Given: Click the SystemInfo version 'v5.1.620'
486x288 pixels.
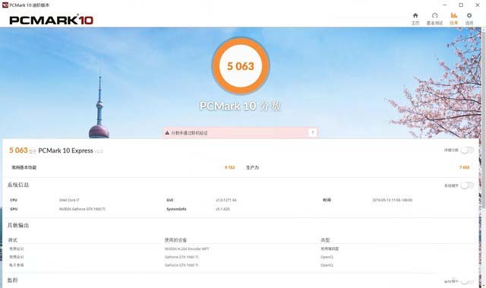Looking at the screenshot, I should (222, 209).
